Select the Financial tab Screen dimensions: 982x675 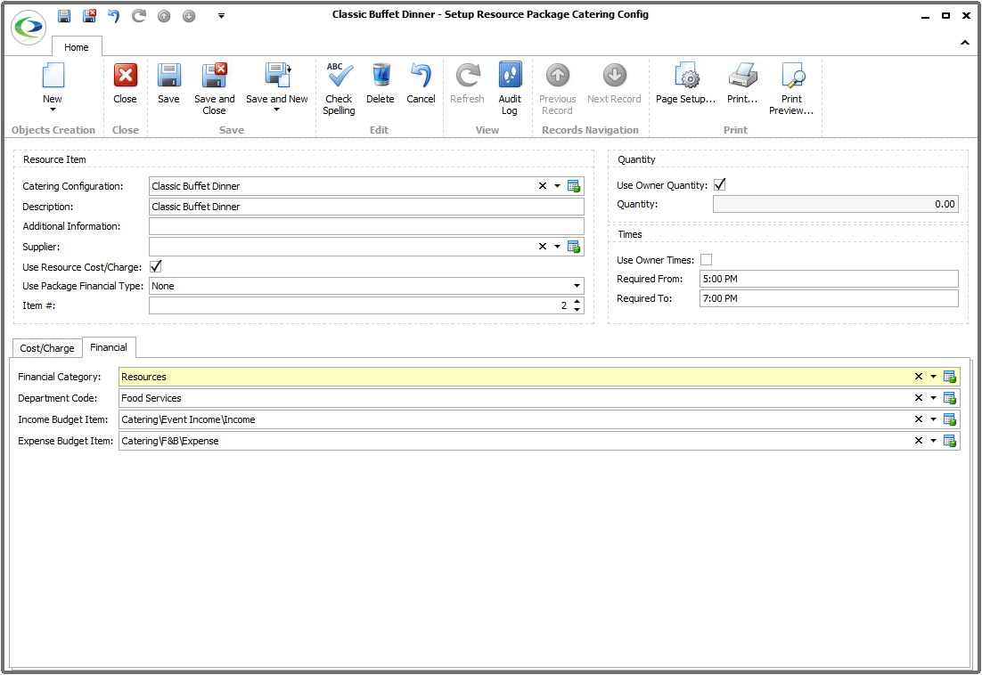109,347
